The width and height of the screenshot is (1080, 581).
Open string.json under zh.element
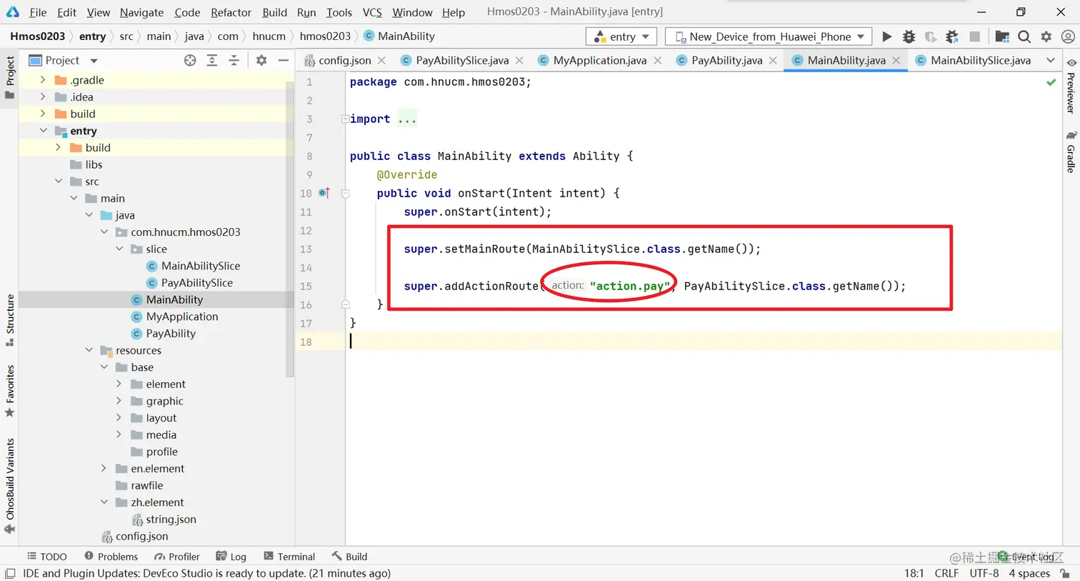(x=171, y=520)
